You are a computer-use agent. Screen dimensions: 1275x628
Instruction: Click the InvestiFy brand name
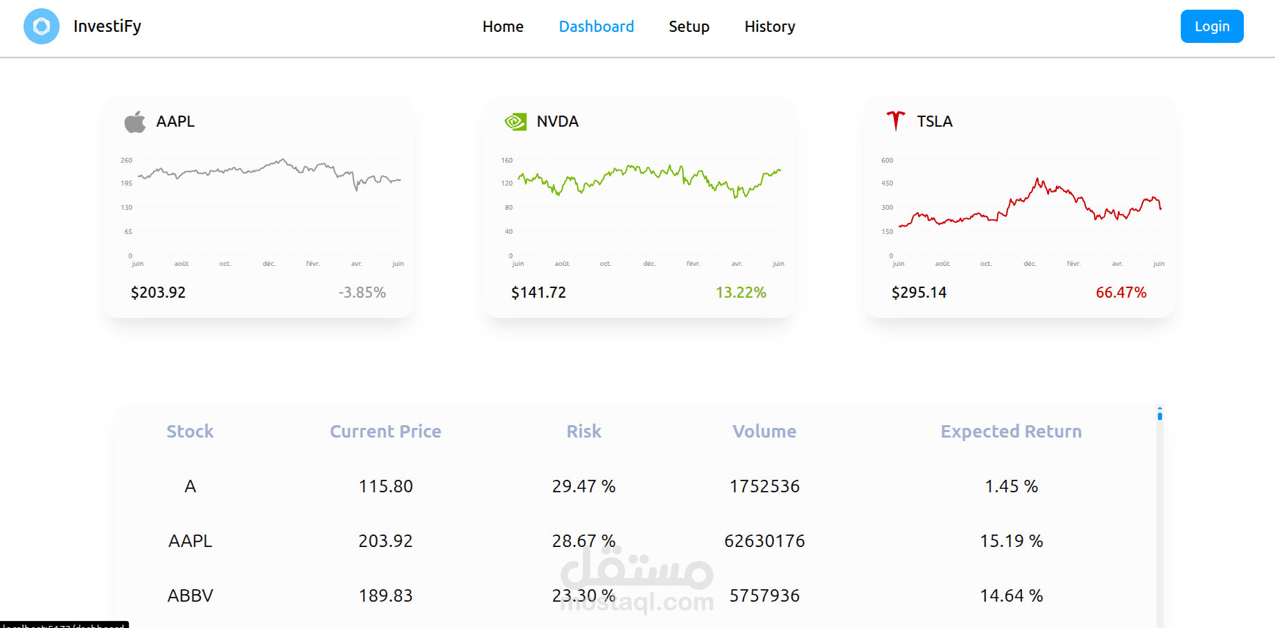click(107, 26)
